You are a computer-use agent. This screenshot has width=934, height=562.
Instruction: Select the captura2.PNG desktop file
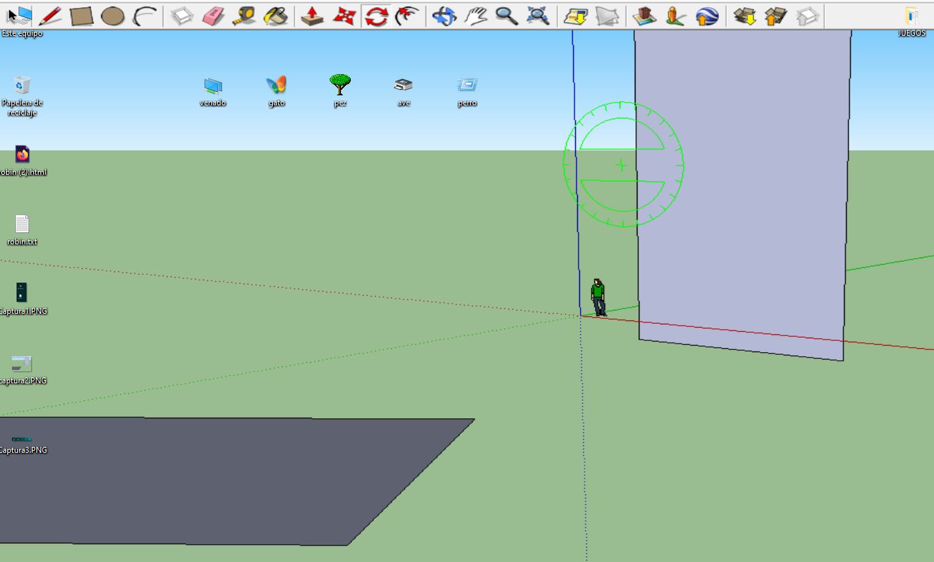click(23, 369)
